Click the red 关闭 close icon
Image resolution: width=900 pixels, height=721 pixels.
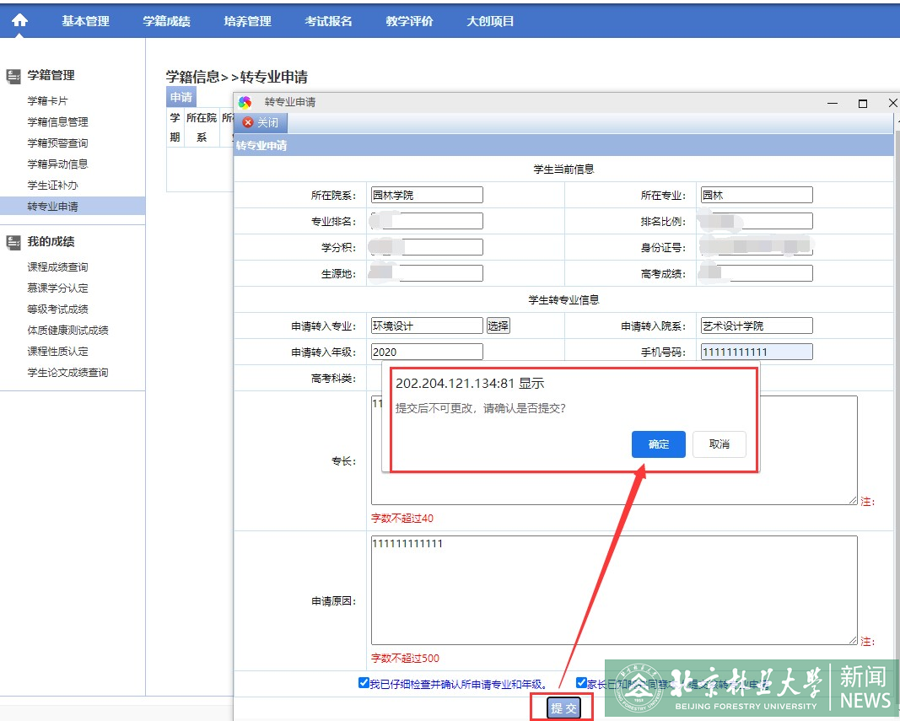(248, 122)
